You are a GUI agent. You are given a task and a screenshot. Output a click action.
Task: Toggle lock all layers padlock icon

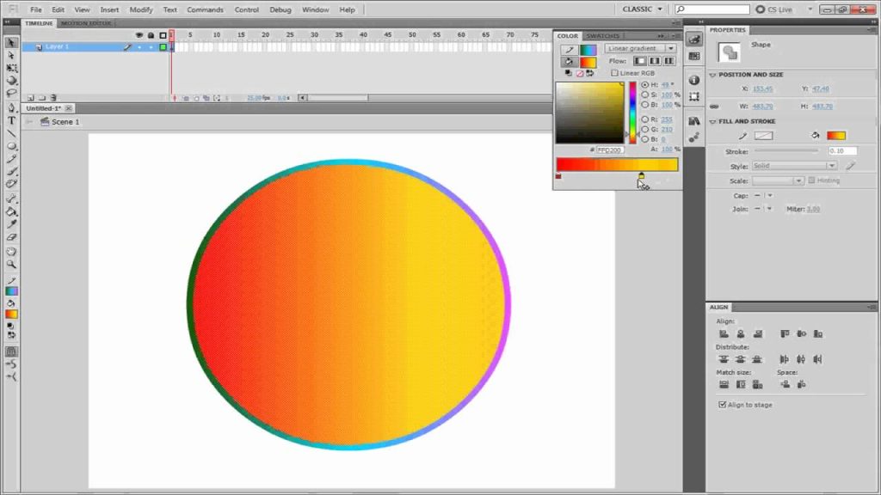151,34
